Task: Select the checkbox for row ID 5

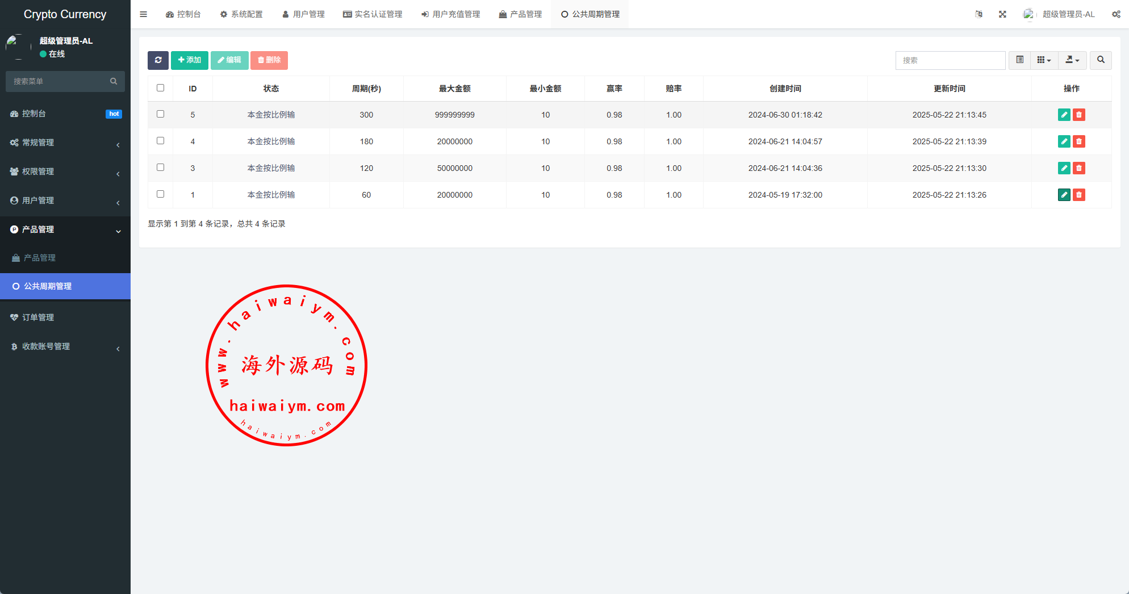Action: pos(160,114)
